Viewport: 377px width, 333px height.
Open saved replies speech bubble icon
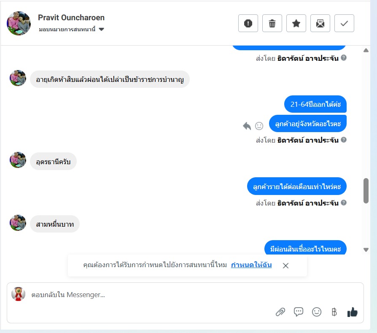pos(299,312)
